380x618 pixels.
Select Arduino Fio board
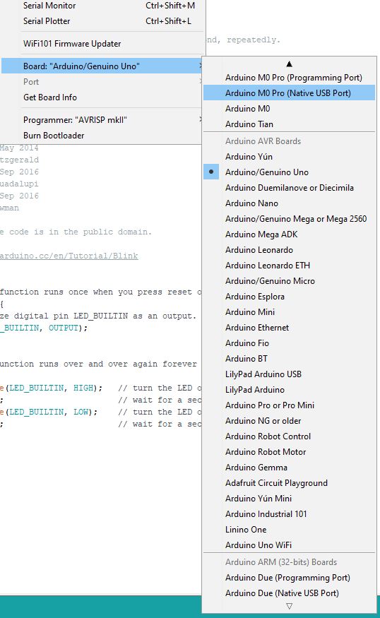(289, 343)
